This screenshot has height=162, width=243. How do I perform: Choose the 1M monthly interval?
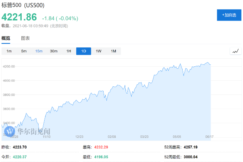(113, 51)
